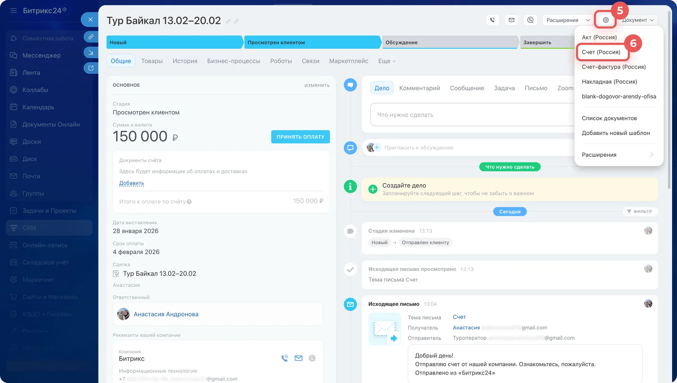Image resolution: width=677 pixels, height=383 pixels.
Task: Click the envelope email icon in header
Action: (511, 20)
